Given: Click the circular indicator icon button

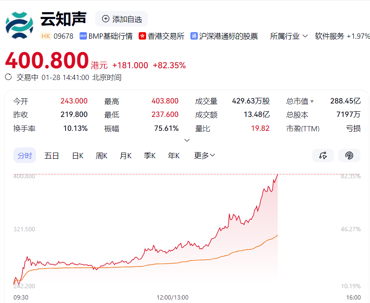Looking at the screenshot, I should 349,156.
